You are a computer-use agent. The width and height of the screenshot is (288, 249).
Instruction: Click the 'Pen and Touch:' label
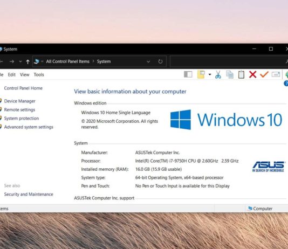point(95,186)
